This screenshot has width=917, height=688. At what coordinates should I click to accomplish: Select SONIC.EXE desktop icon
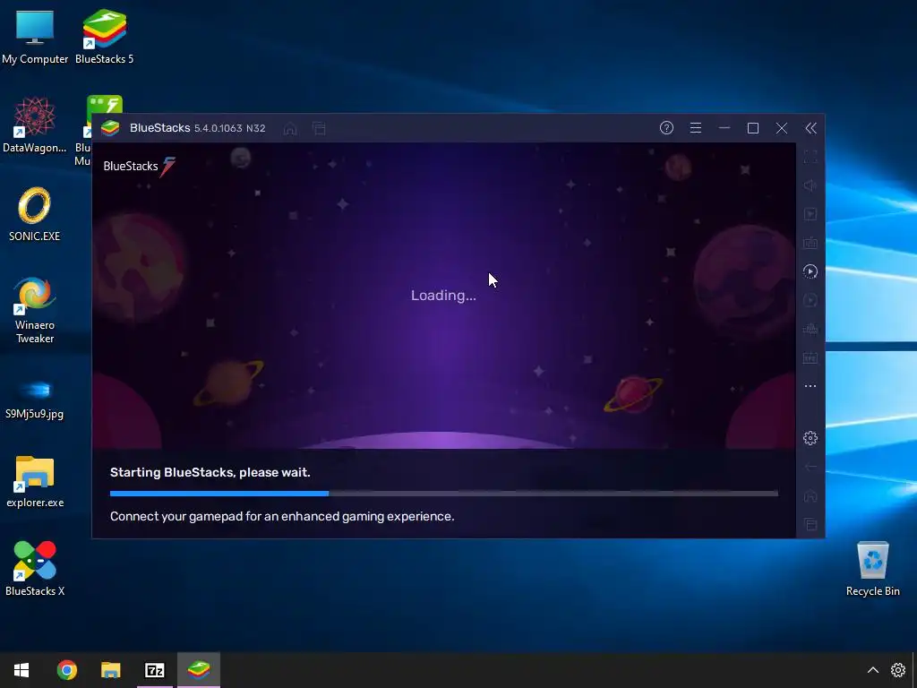click(35, 214)
